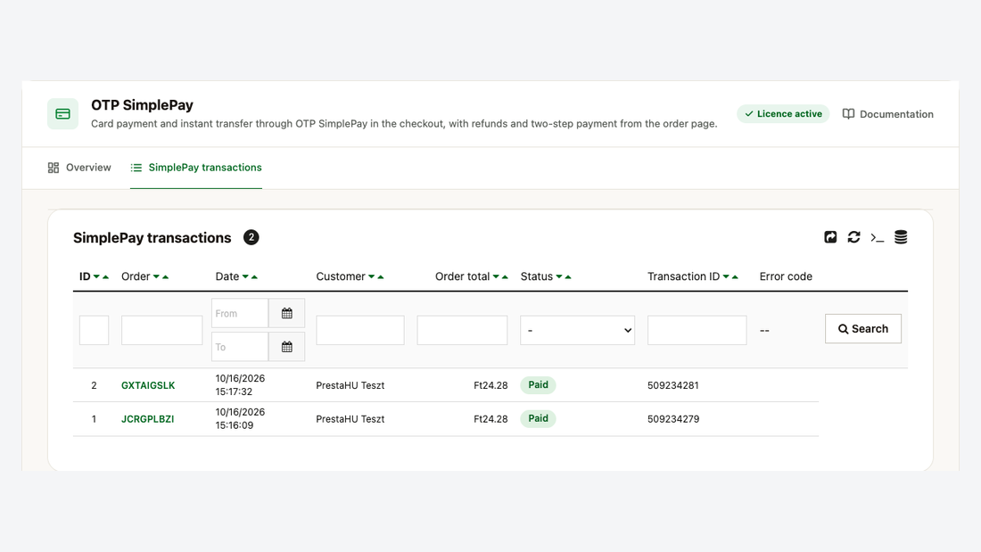Image resolution: width=981 pixels, height=552 pixels.
Task: Sort Order total column descending
Action: [496, 276]
